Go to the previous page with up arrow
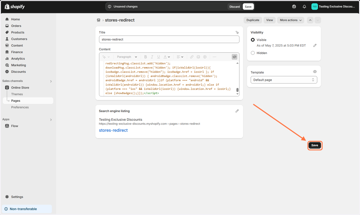This screenshot has height=215, width=360. [x=310, y=20]
